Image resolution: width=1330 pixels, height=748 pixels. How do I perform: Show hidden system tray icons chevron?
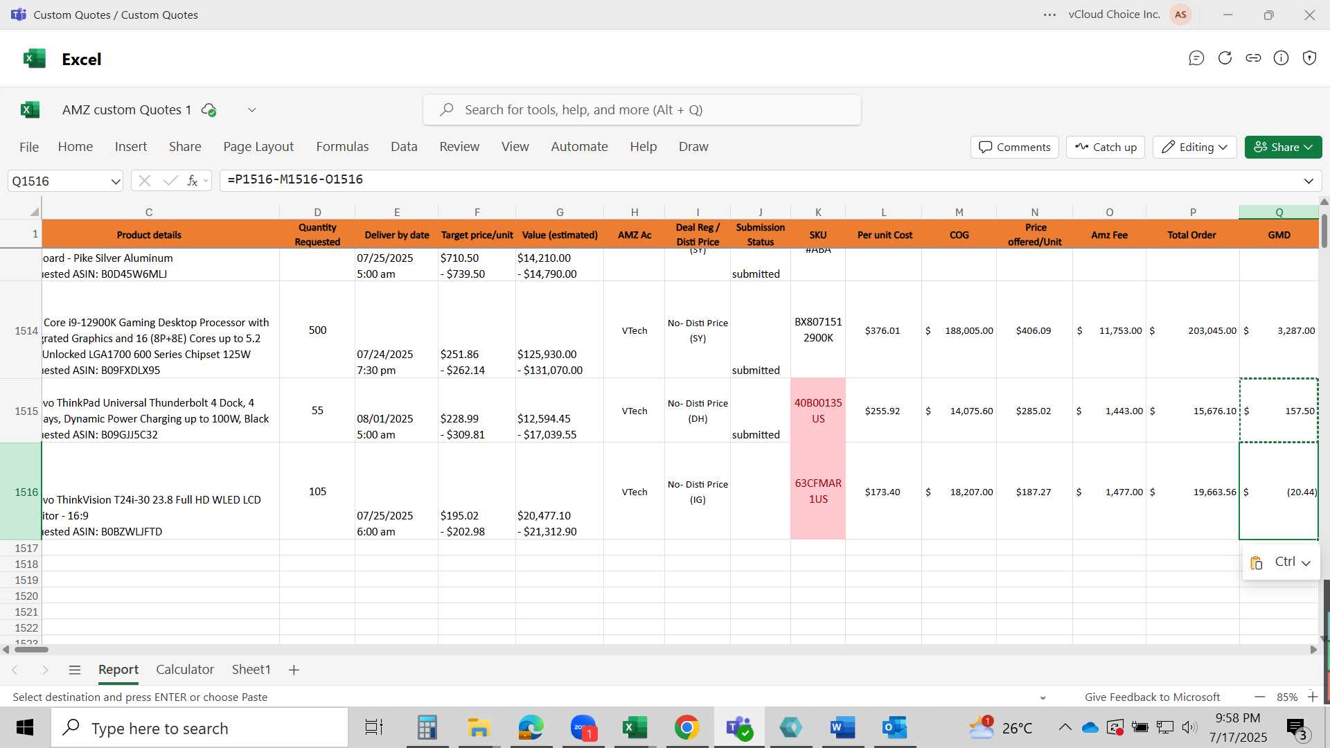(1065, 727)
